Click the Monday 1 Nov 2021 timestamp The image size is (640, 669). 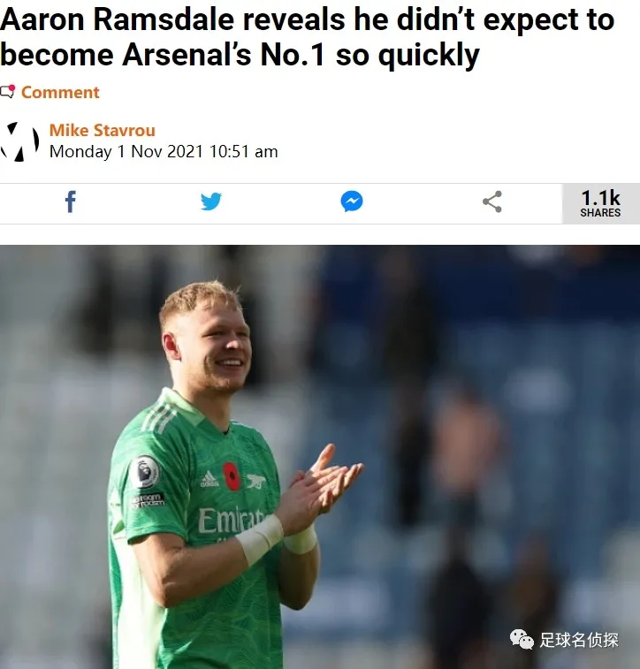164,151
